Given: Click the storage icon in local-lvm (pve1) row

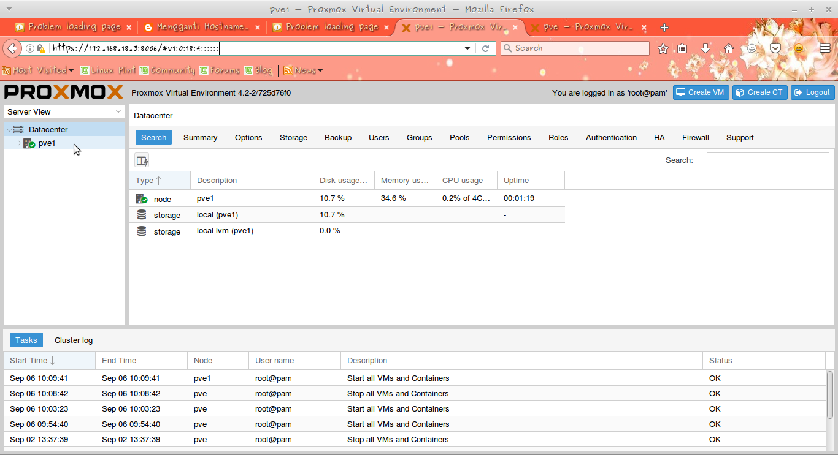Looking at the screenshot, I should (x=142, y=231).
